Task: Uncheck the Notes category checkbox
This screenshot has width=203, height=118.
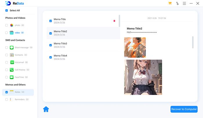Action: [x=7, y=92]
